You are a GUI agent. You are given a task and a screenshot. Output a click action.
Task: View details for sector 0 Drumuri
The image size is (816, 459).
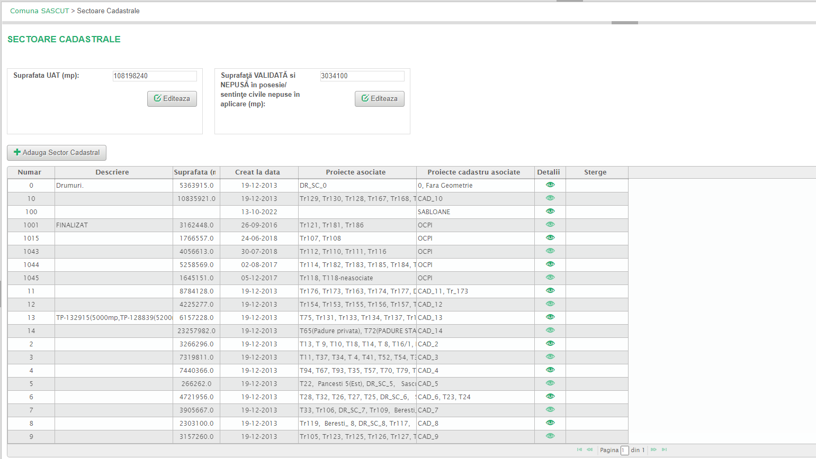coord(550,185)
